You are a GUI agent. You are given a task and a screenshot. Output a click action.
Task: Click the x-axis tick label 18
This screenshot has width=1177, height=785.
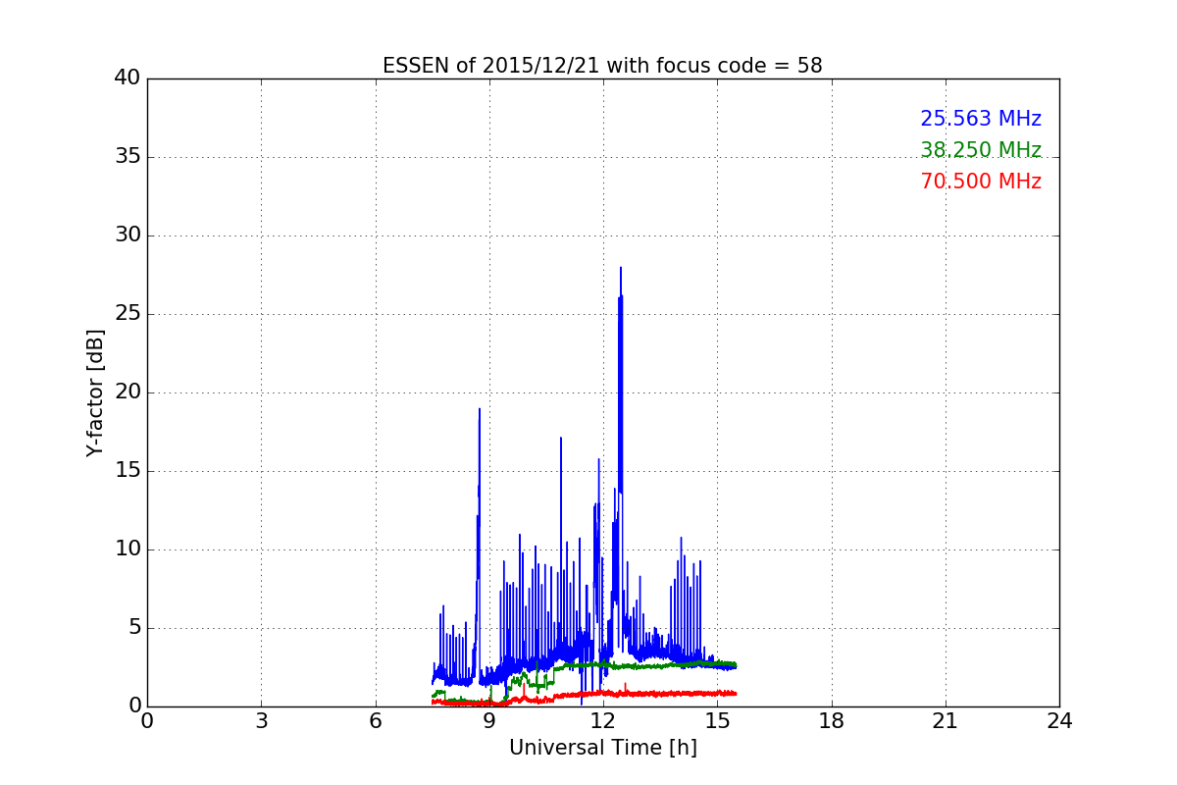point(832,721)
